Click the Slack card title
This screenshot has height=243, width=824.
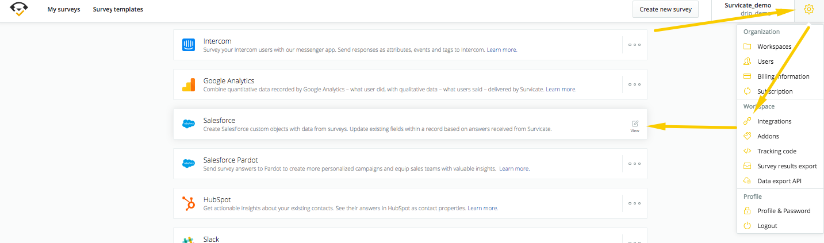click(x=211, y=239)
